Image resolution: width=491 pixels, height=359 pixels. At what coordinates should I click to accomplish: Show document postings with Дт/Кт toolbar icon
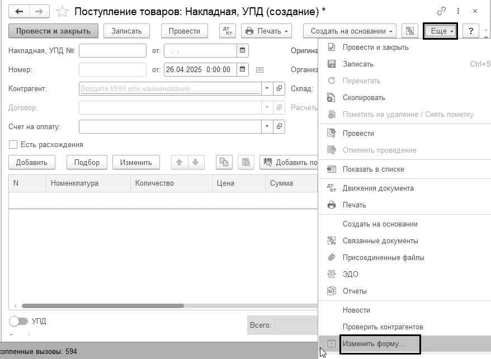coord(228,31)
